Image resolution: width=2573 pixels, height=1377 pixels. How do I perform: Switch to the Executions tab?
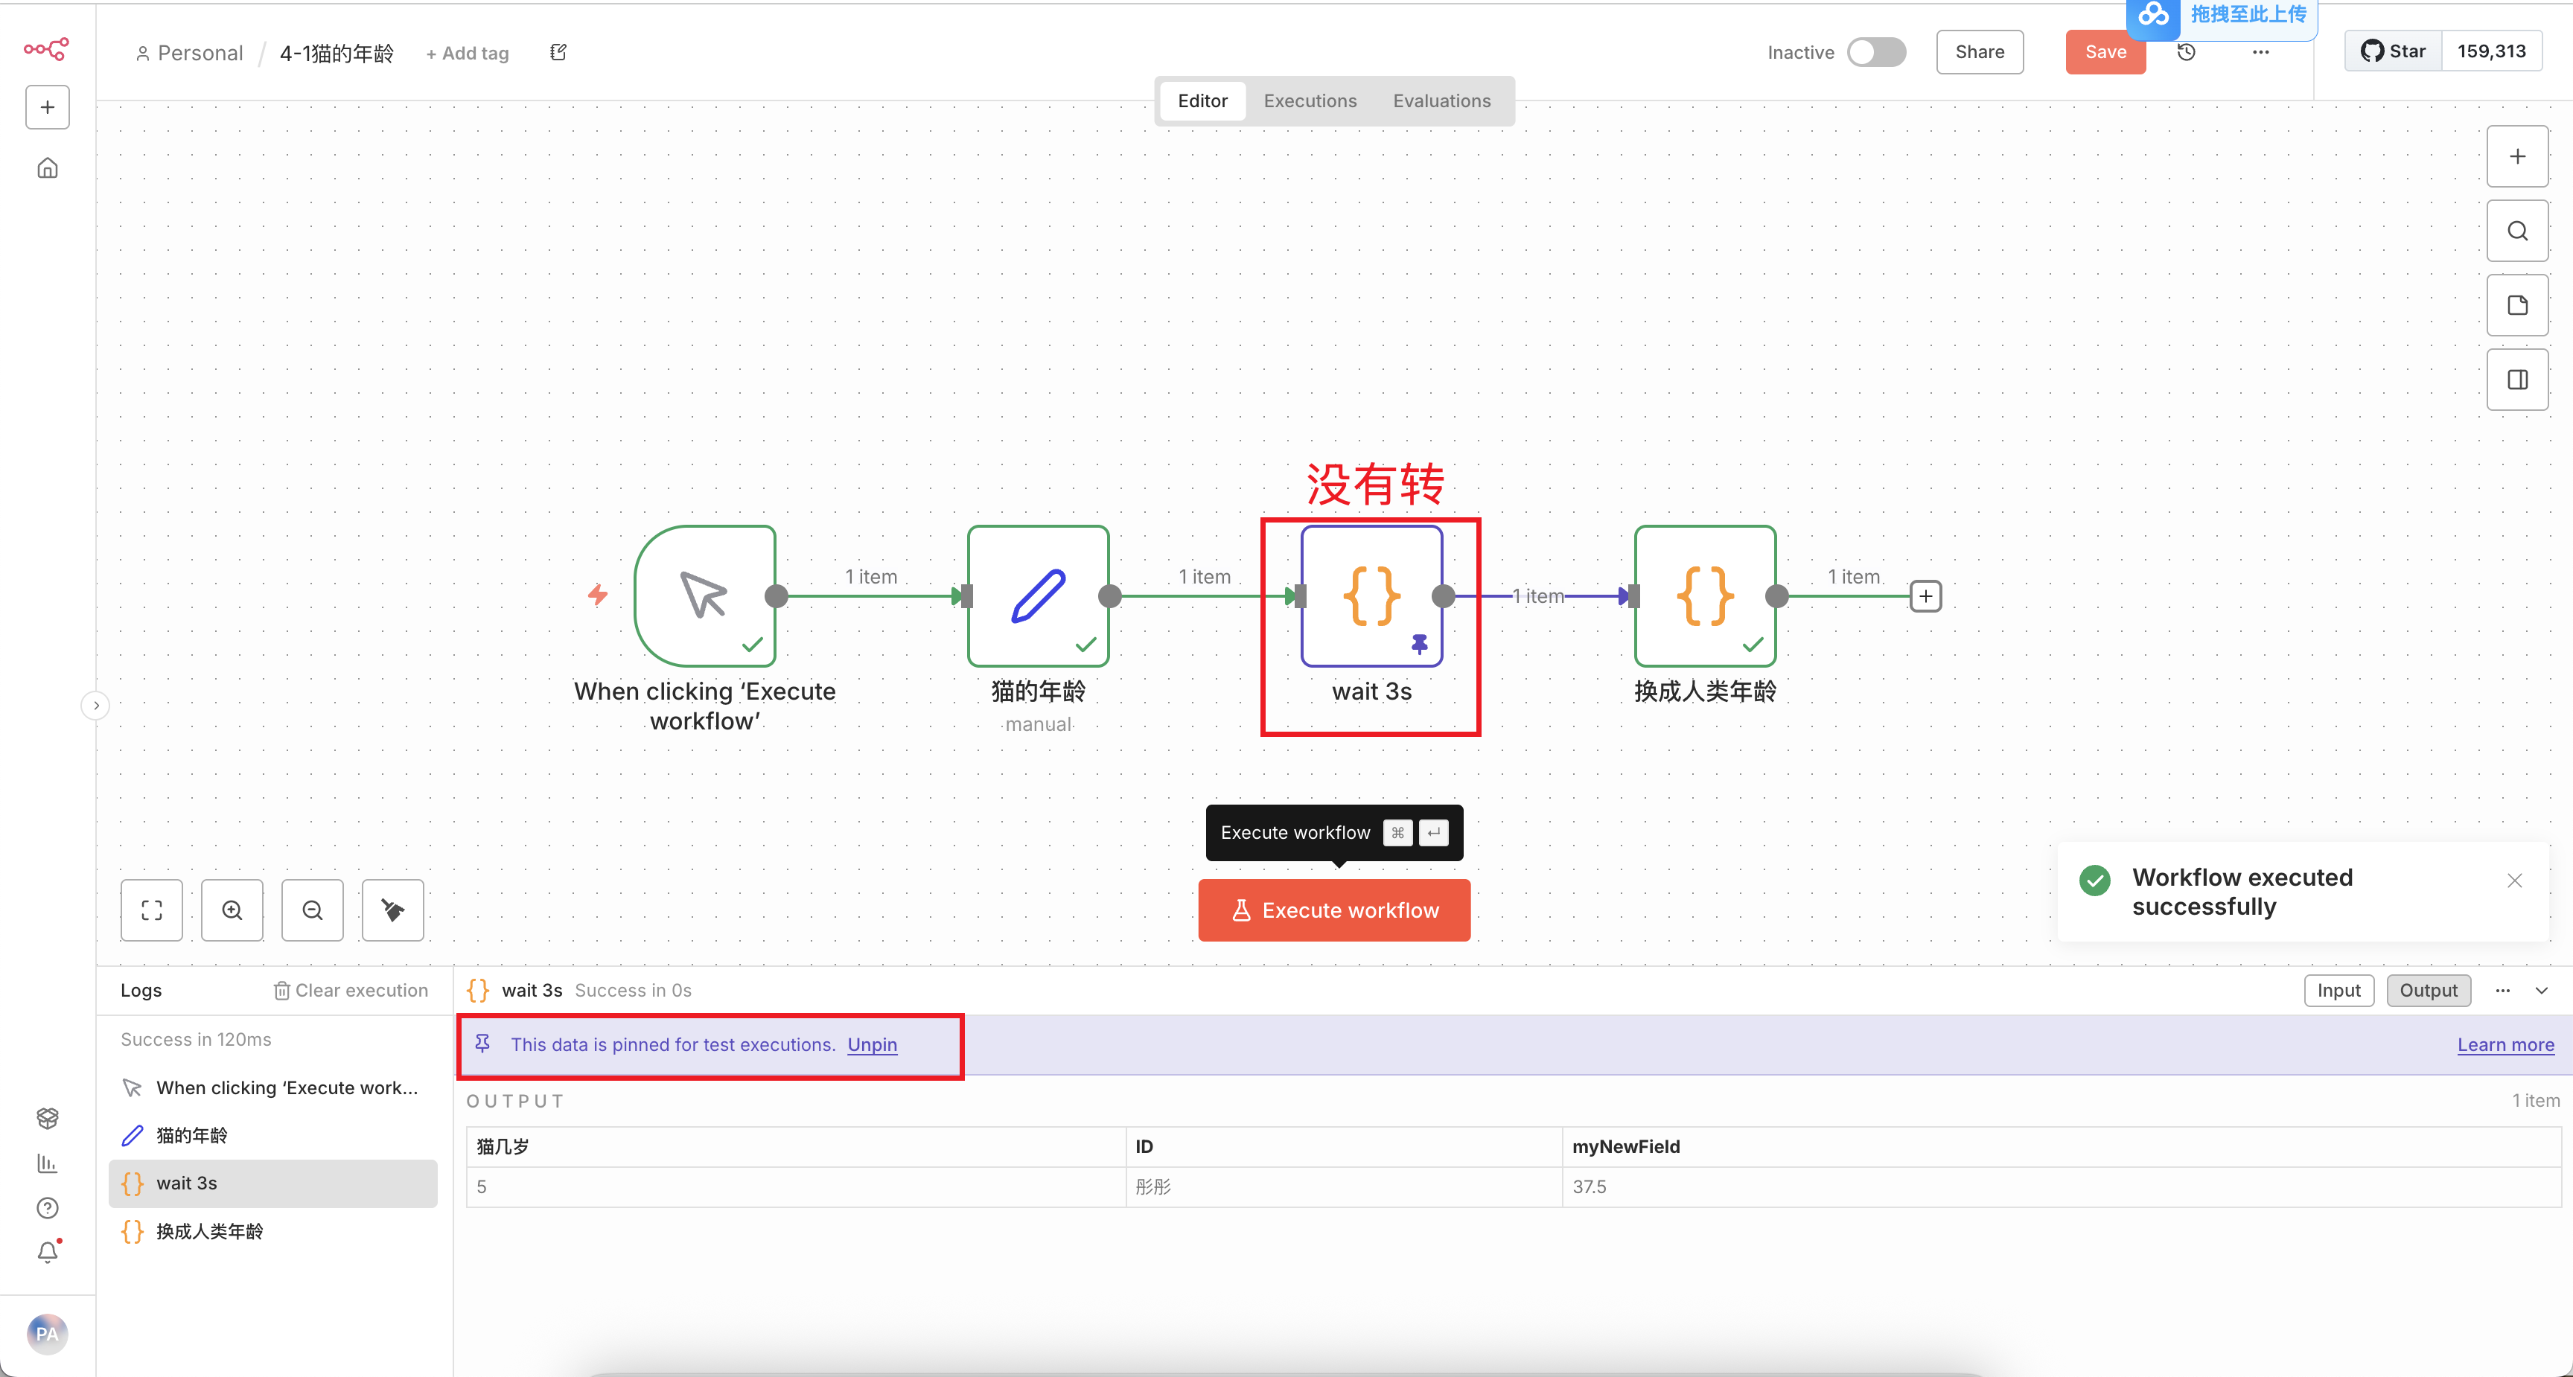coord(1310,100)
